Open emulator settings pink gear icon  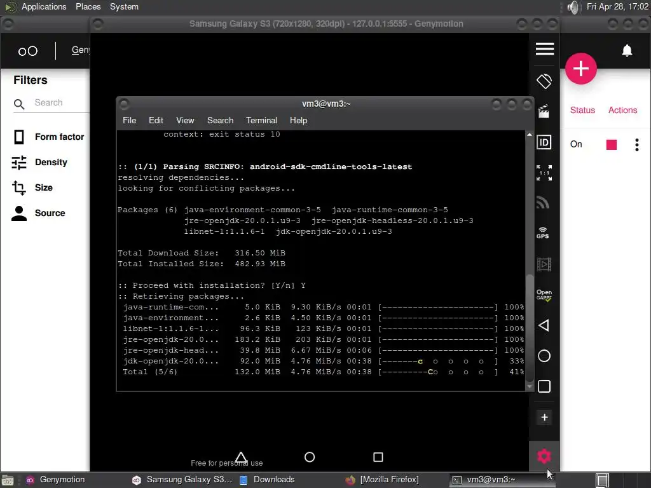544,456
